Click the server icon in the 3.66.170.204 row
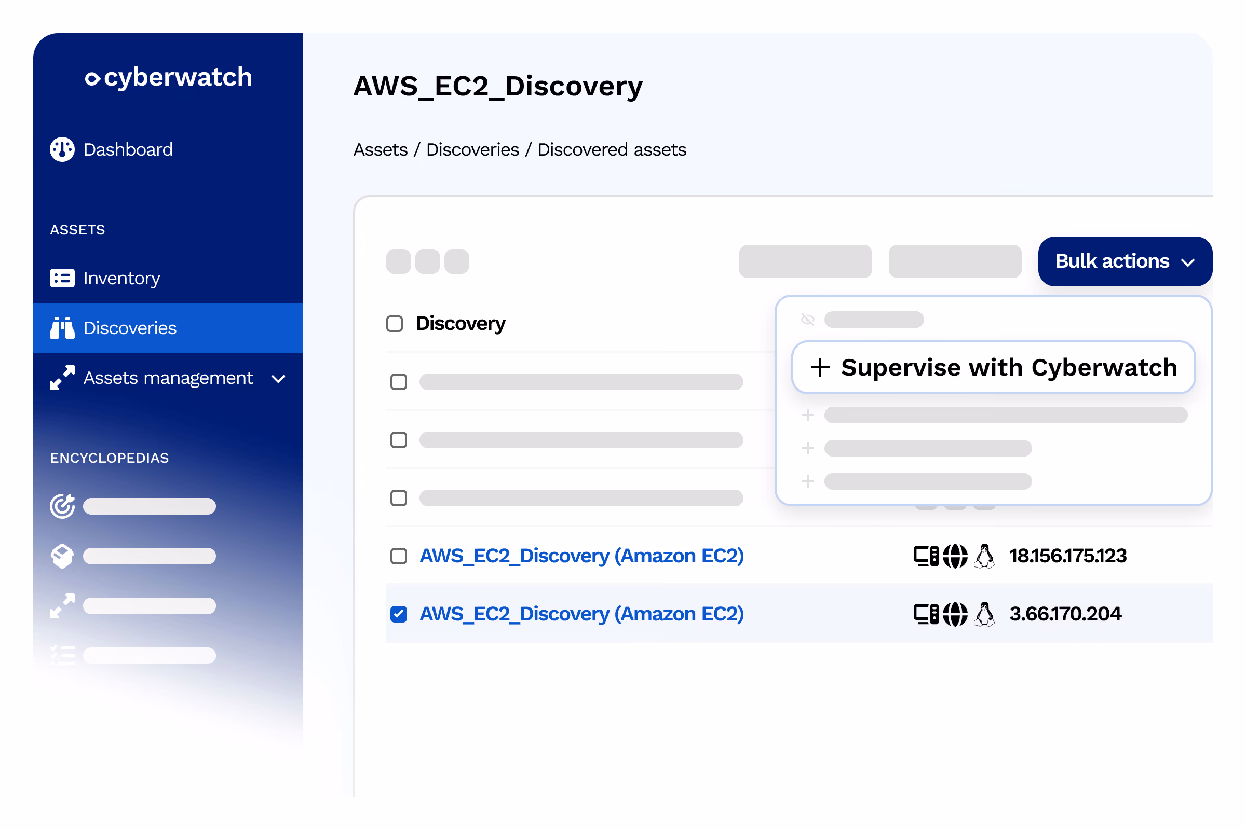1246x830 pixels. click(926, 614)
